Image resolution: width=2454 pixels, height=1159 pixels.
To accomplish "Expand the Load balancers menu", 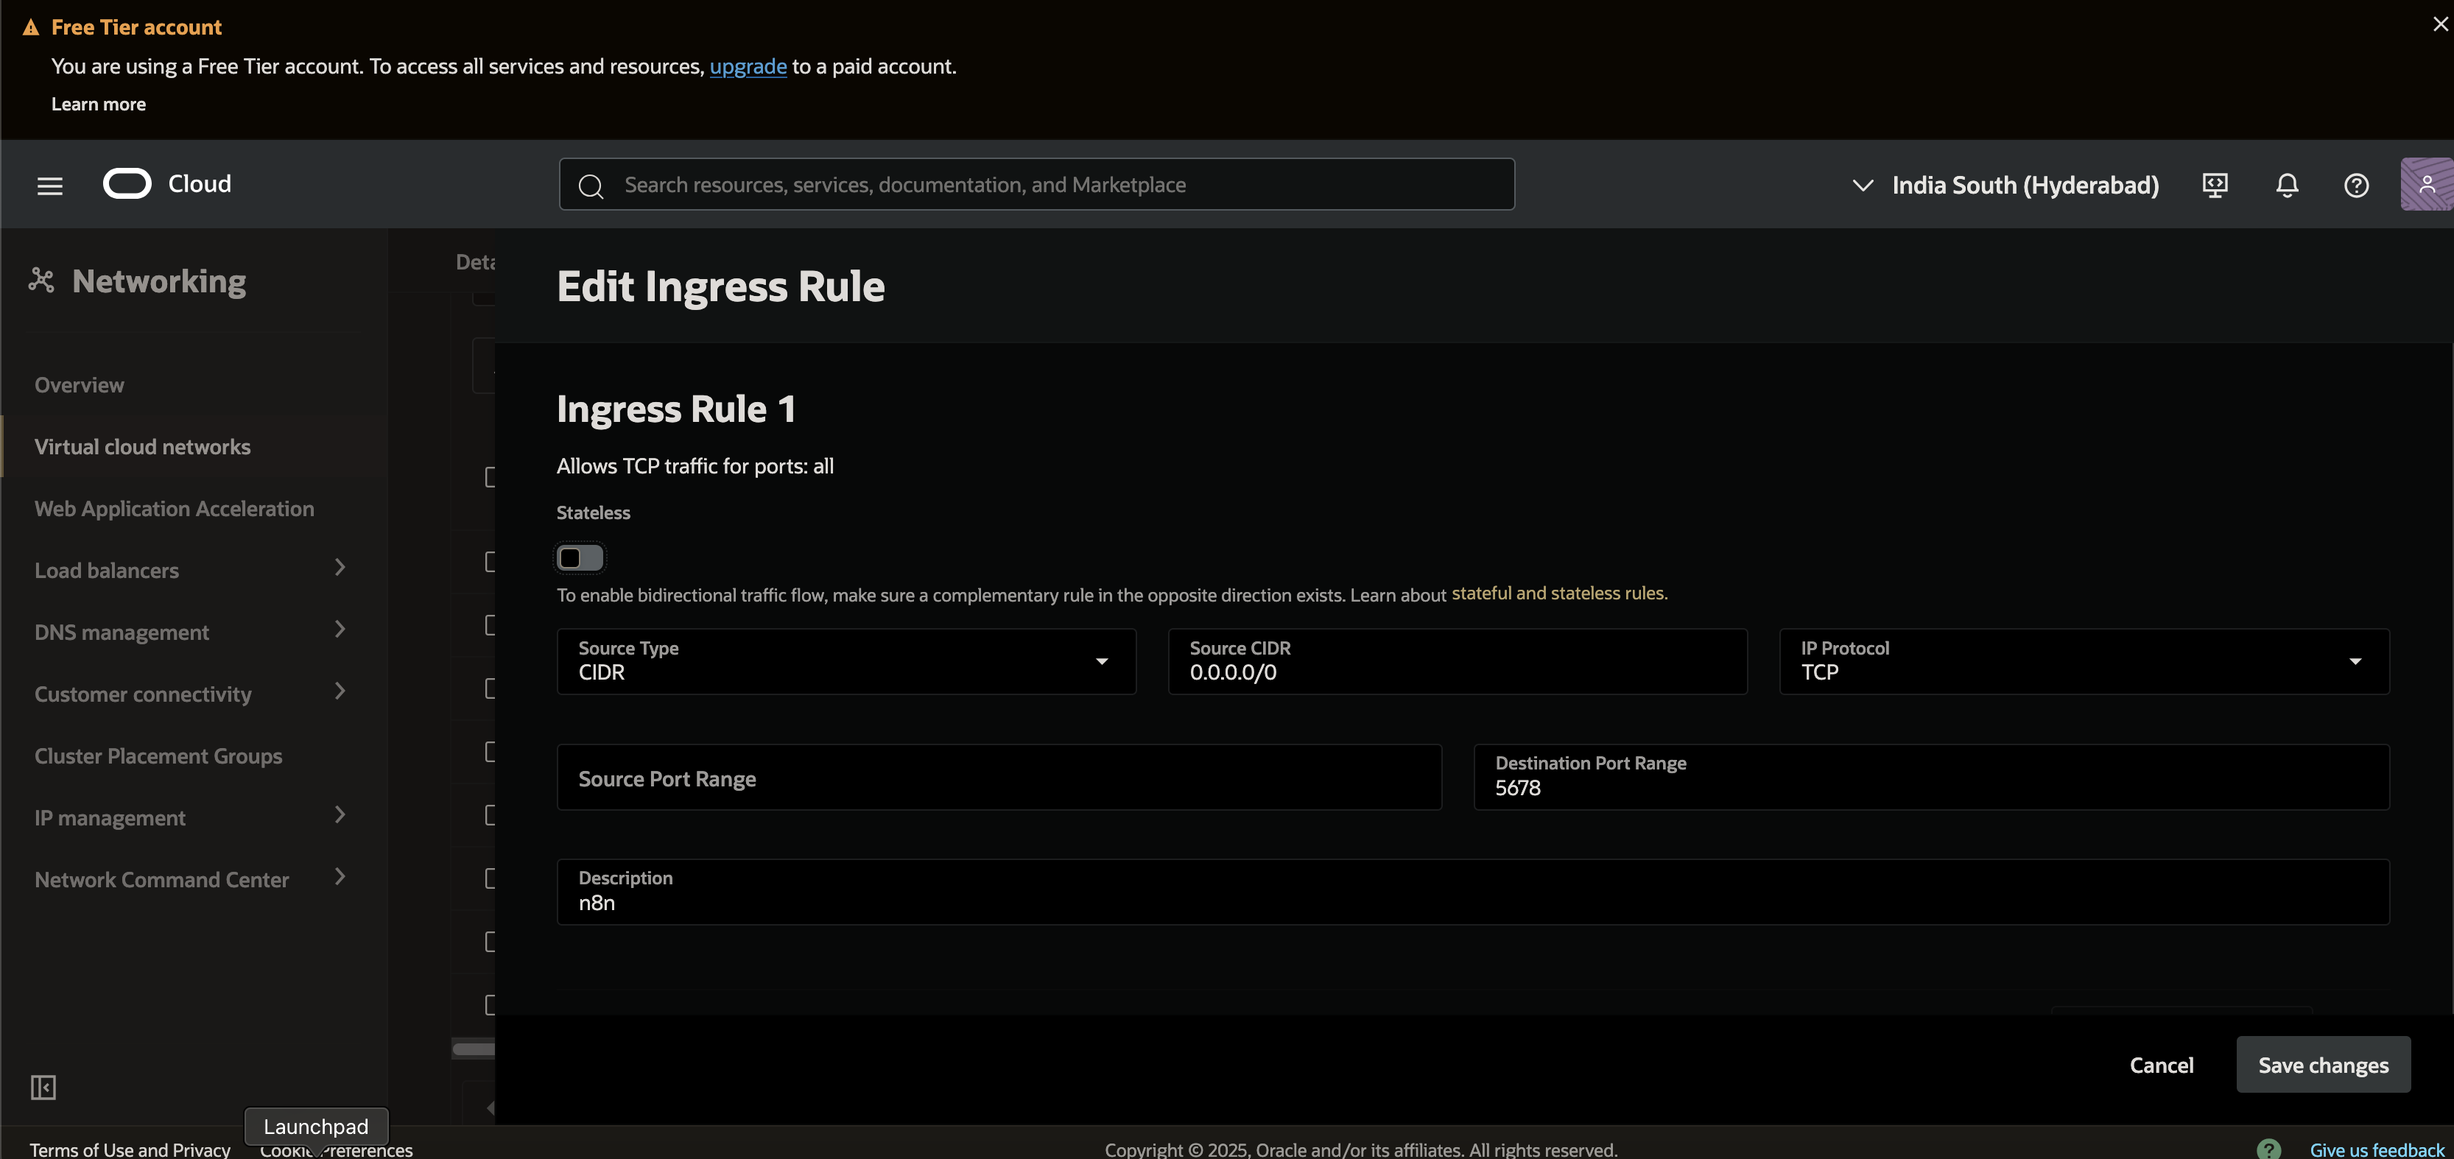I will pos(191,569).
